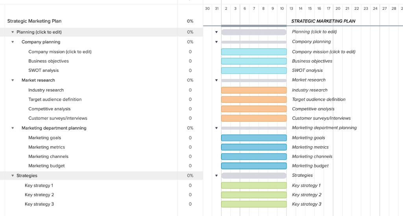Image resolution: width=403 pixels, height=216 pixels.
Task: Select the Marketing budget blue bar
Action: tap(254, 166)
